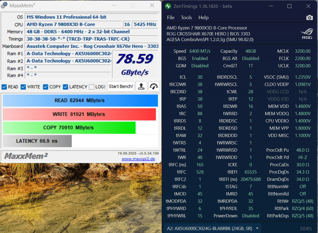Maximize the ZenTimings window

tap(289, 6)
